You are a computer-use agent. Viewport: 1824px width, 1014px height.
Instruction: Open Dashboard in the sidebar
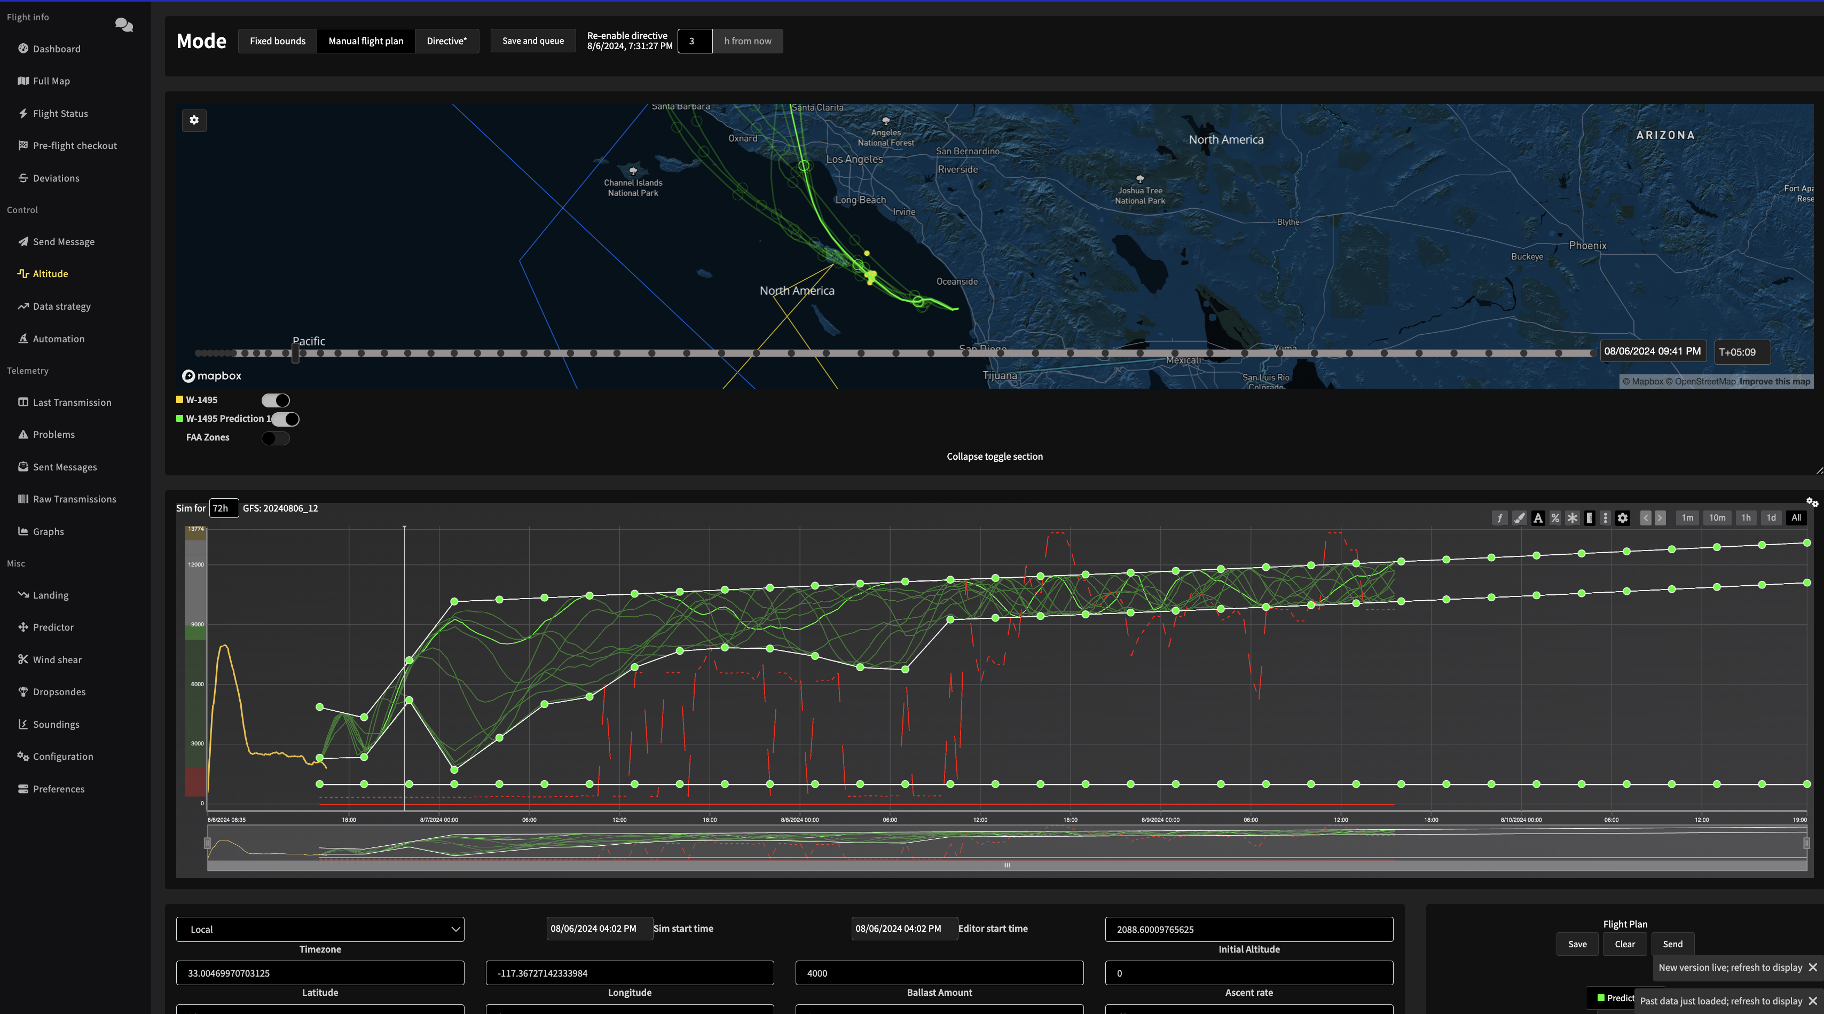point(57,49)
